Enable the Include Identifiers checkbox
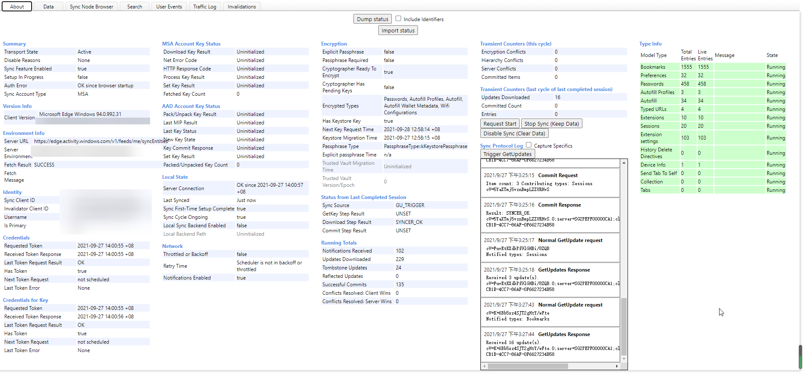803x382 pixels. [398, 19]
